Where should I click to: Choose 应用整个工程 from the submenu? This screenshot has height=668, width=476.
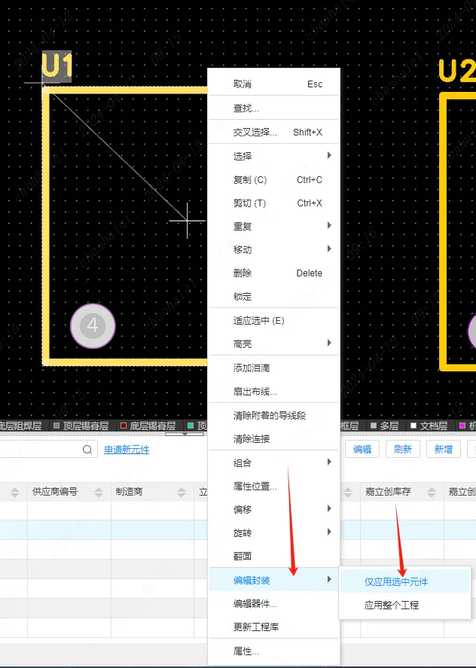click(391, 605)
